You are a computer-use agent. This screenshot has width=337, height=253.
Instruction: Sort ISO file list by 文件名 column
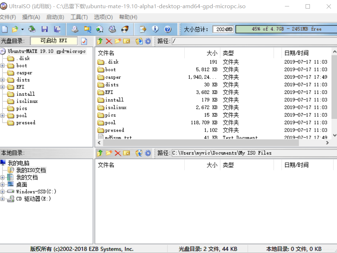(x=140, y=53)
